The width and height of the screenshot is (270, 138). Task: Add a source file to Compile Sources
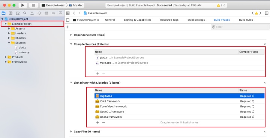pyautogui.click(x=97, y=73)
